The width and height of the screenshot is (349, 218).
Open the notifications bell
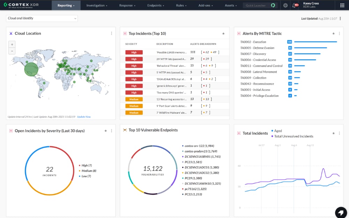coord(295,5)
